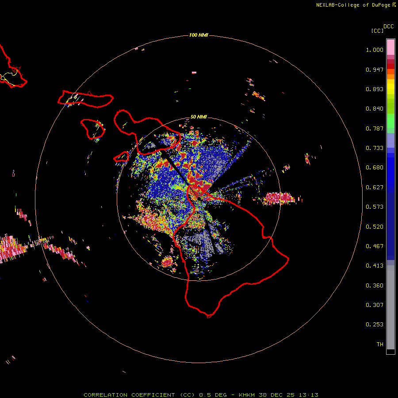The height and width of the screenshot is (398, 398).
Task: Click the '50 NMI' range ring label
Action: pos(199,117)
